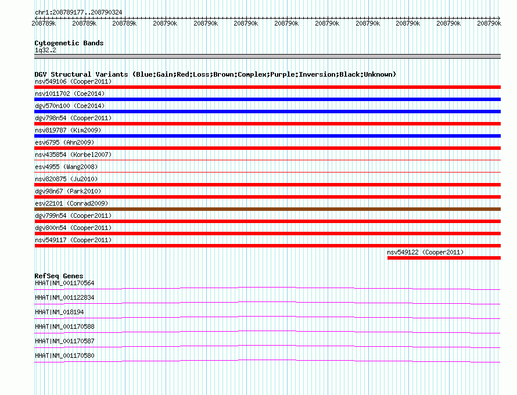517x395 pixels.
Task: Select the blue nsv1011702 gain bar
Action: 267,99
